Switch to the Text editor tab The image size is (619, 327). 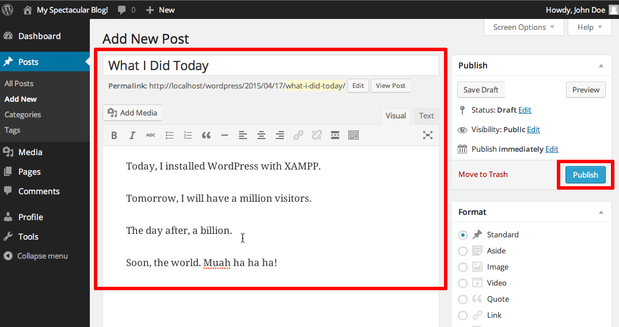(426, 116)
